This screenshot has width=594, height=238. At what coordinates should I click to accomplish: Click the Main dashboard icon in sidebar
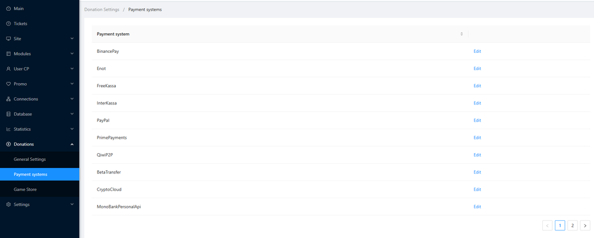8,8
